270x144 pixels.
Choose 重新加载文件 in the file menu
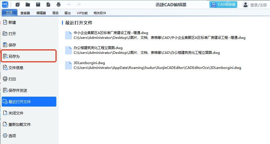point(29,124)
